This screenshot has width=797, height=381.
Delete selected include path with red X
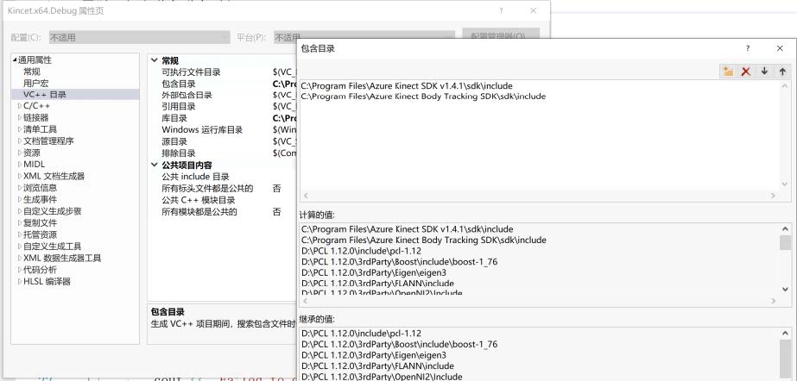[x=746, y=72]
